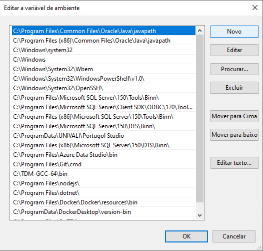Click the Editar button
Image resolution: width=263 pixels, height=251 pixels.
pos(234,50)
